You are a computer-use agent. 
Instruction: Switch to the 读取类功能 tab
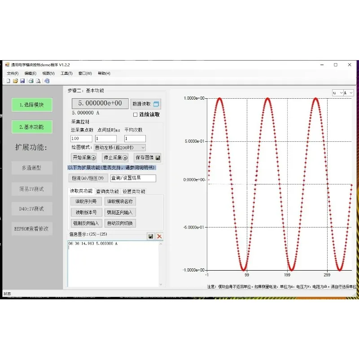click(x=81, y=191)
